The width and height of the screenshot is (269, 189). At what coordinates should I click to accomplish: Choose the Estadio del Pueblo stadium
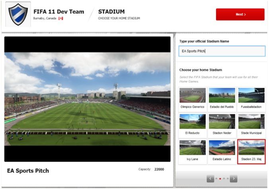click(222, 98)
